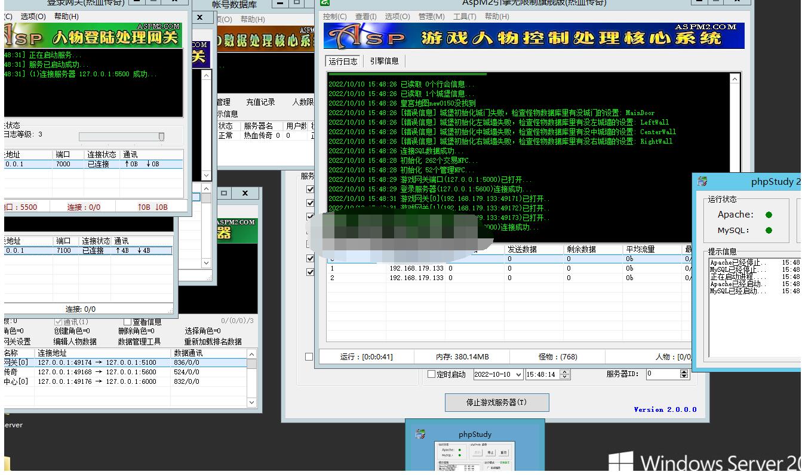Image resolution: width=802 pixels, height=475 pixels.
Task: Click the 数据管理工具 link
Action: coord(139,341)
